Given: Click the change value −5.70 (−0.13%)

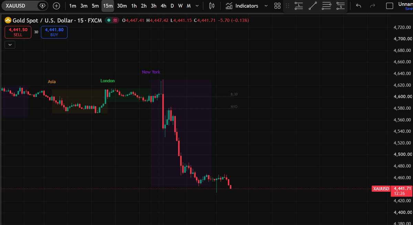Looking at the screenshot, I should (233, 21).
